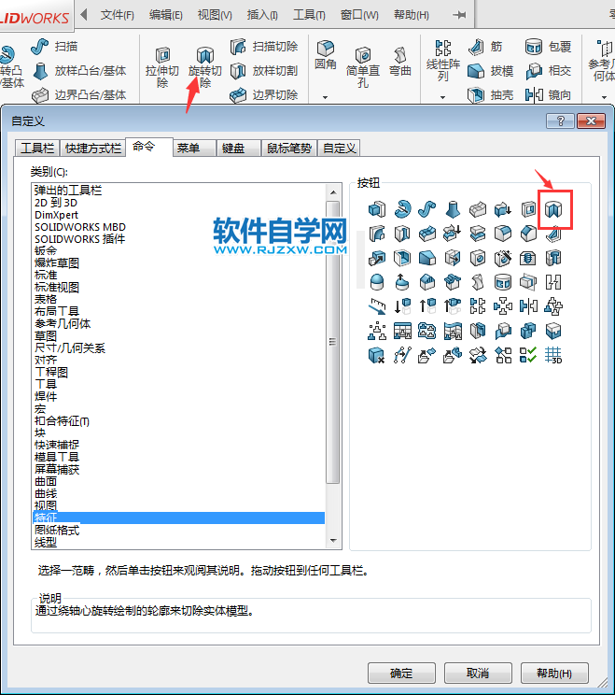Select the Suppress icon with down arrow
This screenshot has width=615, height=695.
click(402, 306)
